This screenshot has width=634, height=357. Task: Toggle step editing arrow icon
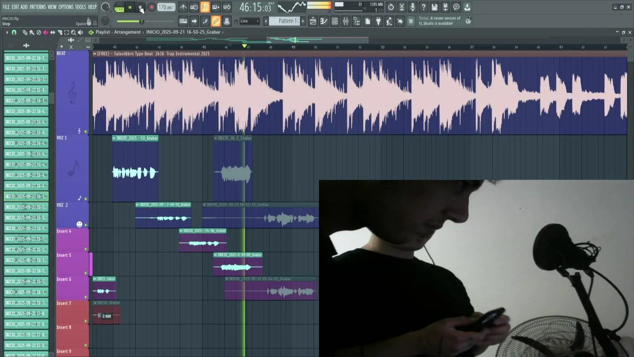pyautogui.click(x=194, y=21)
